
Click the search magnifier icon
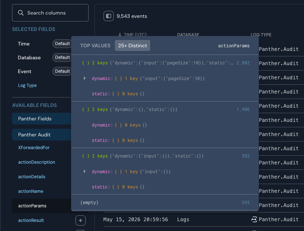21,13
